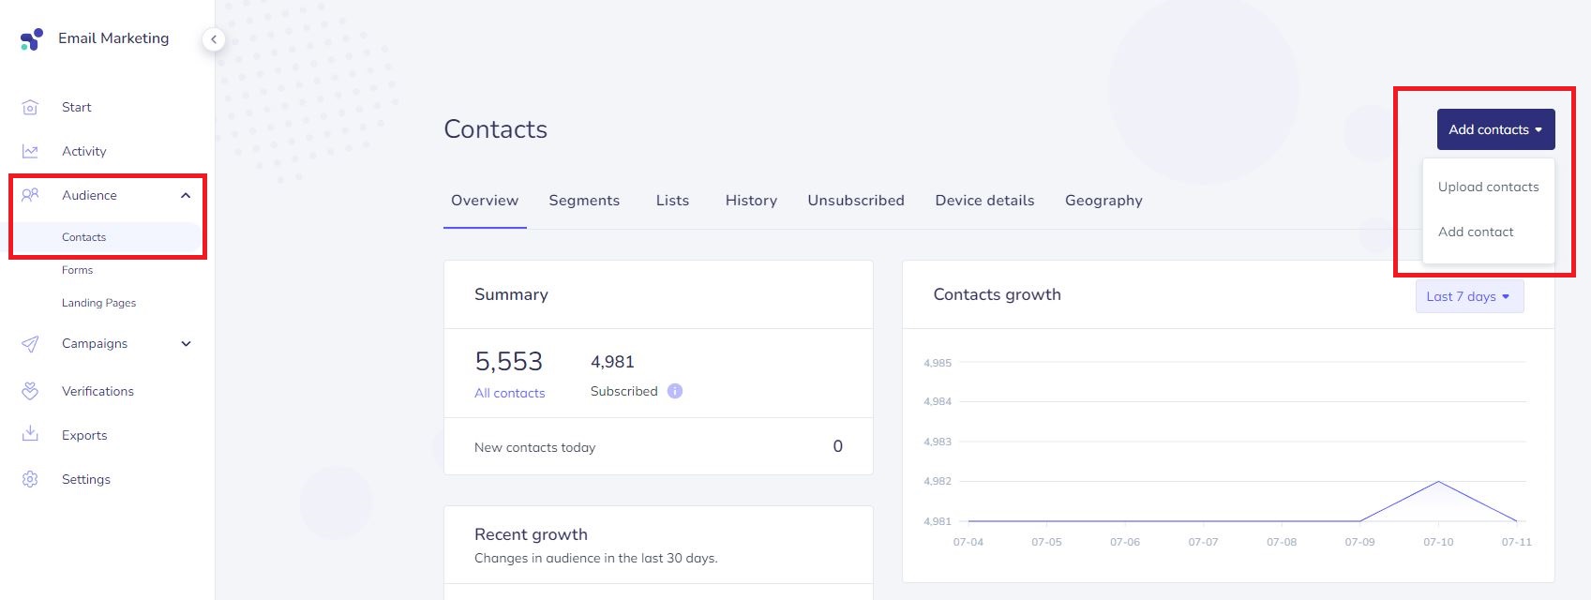Screen dimensions: 1591x600
Task: Expand the Campaigns menu chevron
Action: 186,344
